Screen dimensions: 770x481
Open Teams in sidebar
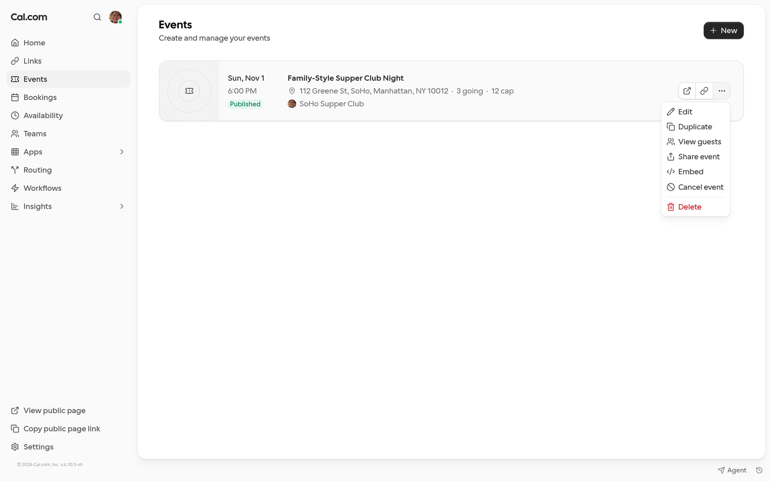click(68, 134)
